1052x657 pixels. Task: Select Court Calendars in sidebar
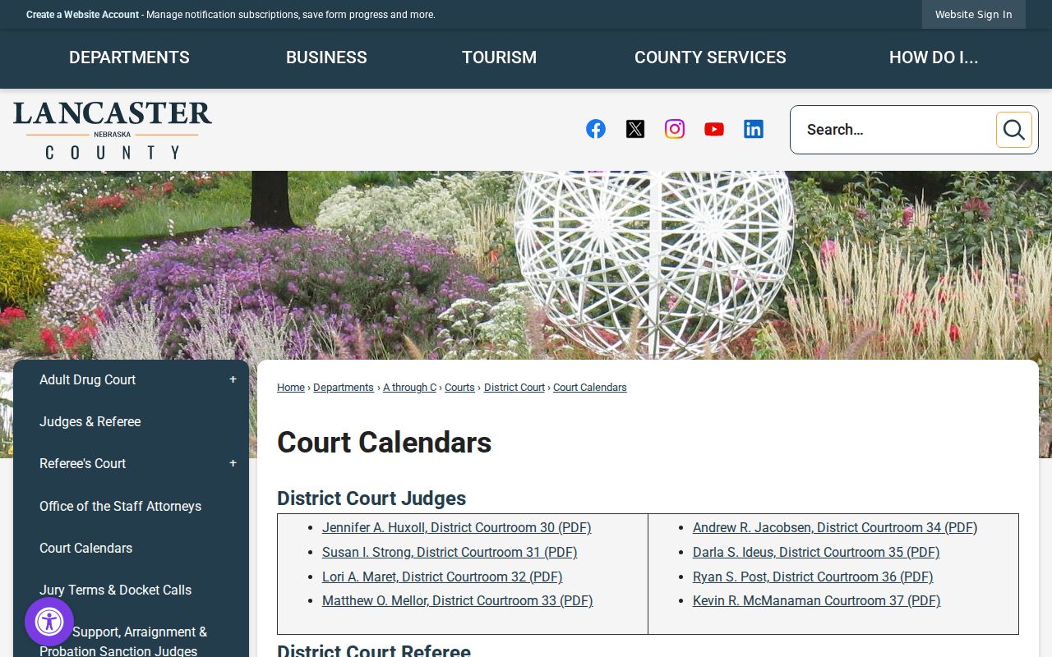[85, 548]
